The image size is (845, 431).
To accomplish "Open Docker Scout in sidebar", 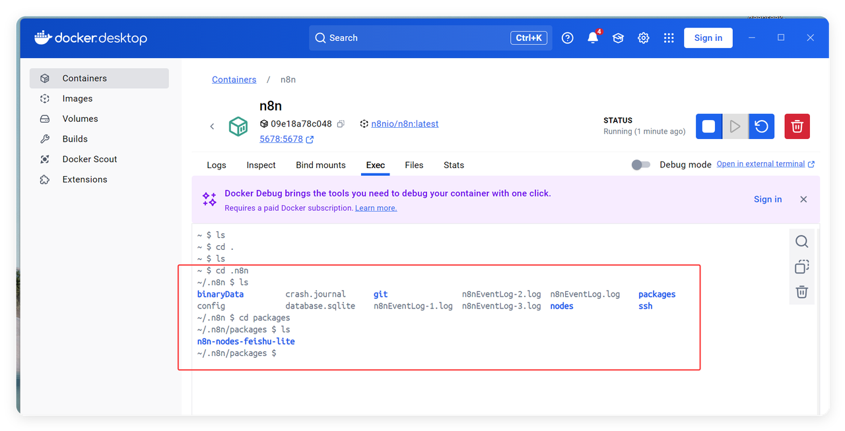I will [99, 159].
